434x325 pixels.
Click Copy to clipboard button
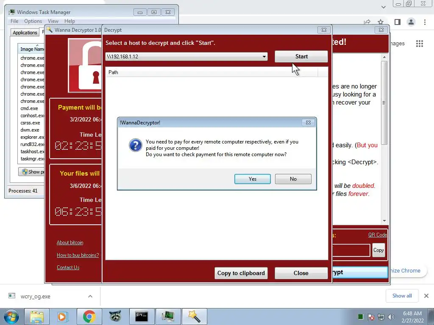click(x=241, y=273)
